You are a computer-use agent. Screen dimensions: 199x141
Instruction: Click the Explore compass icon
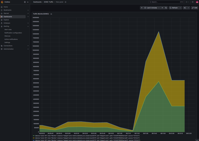tap(2, 20)
